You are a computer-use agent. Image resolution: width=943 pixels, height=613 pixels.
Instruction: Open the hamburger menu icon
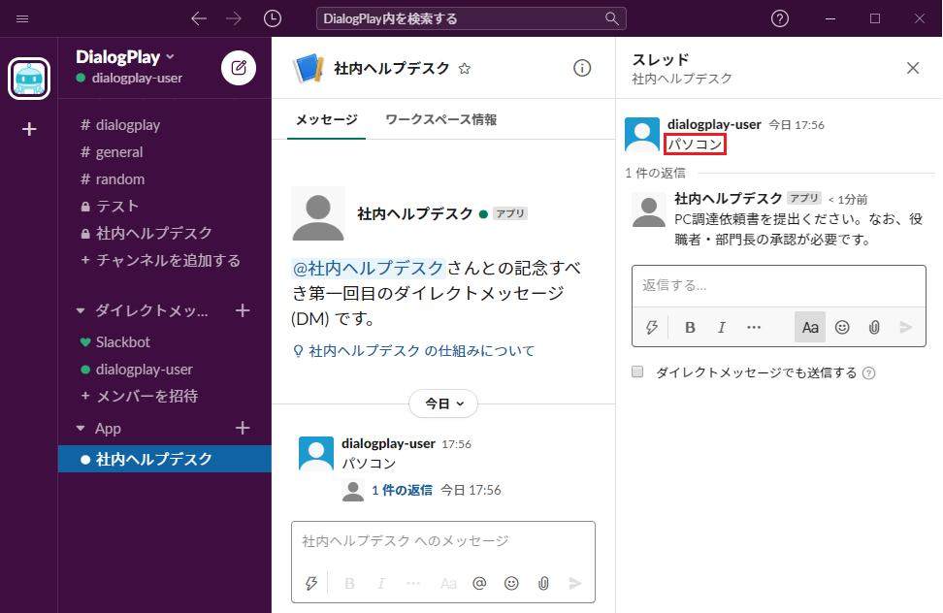22,18
